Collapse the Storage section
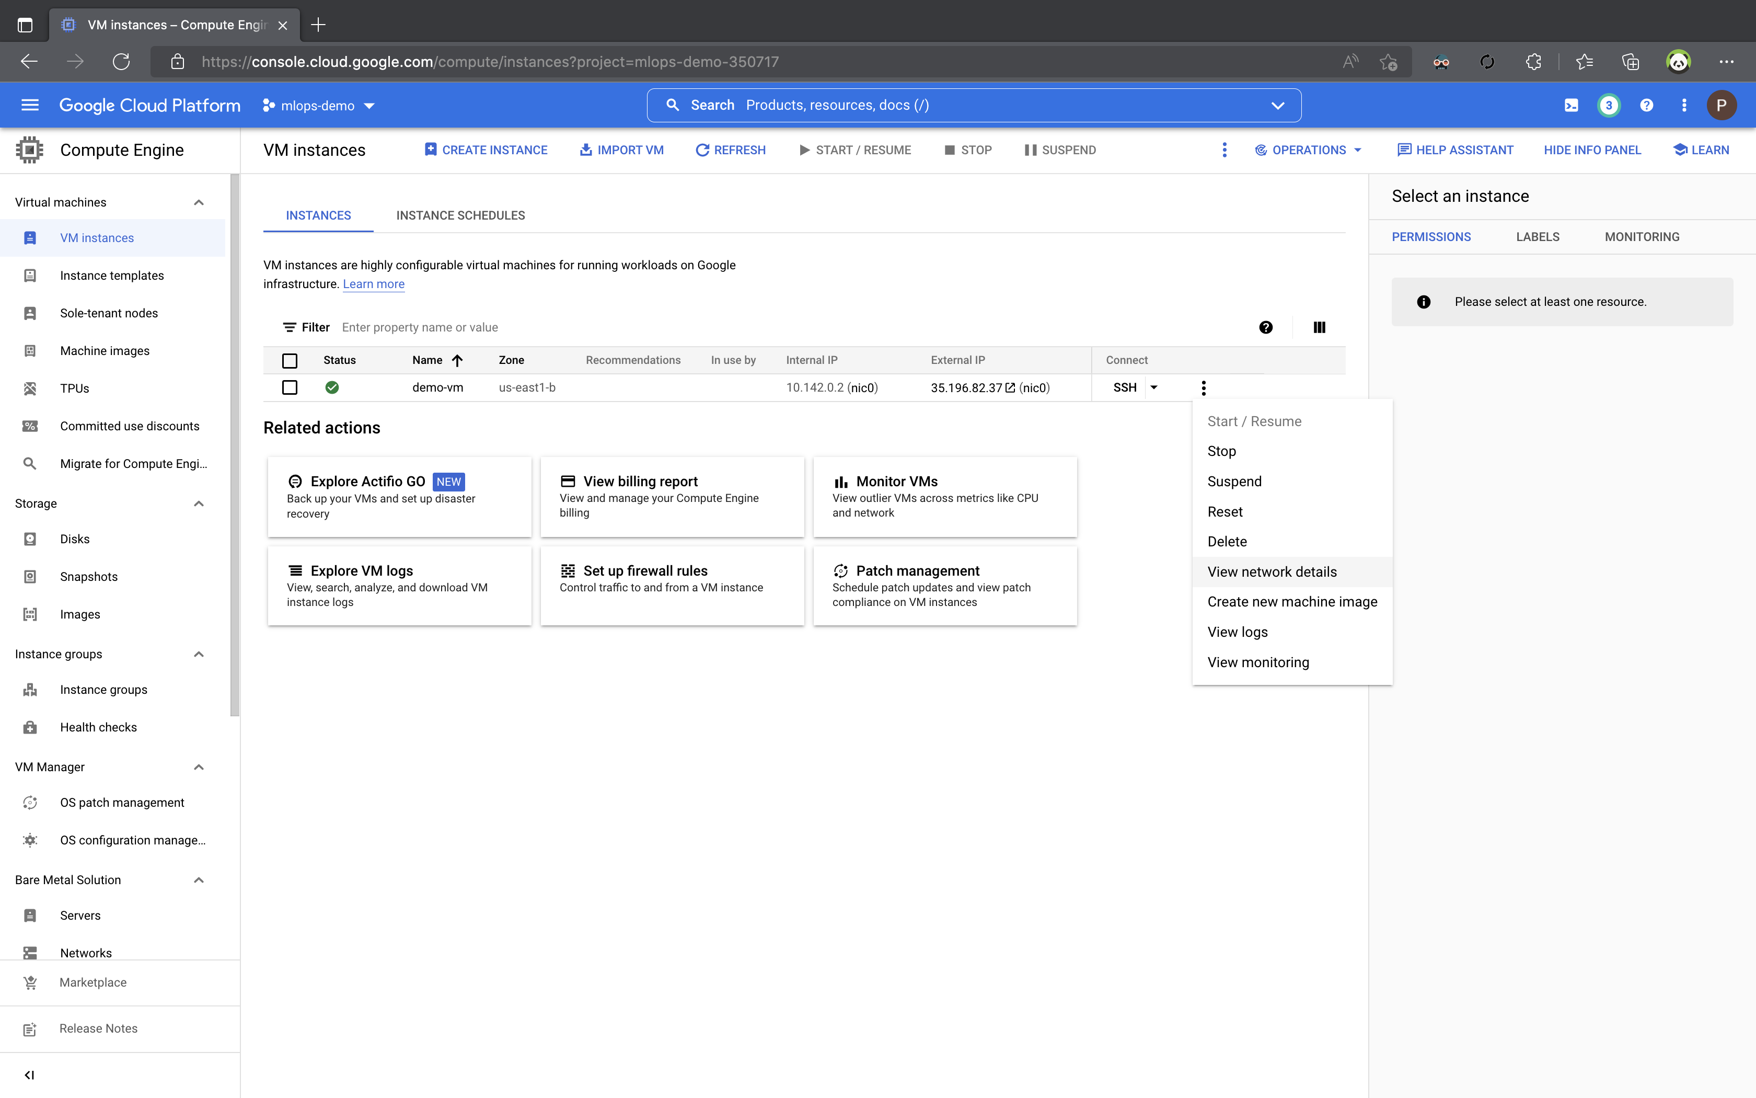 pos(199,503)
